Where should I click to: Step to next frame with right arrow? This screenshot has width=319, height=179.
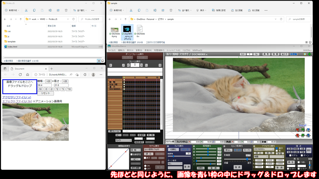[141, 65]
